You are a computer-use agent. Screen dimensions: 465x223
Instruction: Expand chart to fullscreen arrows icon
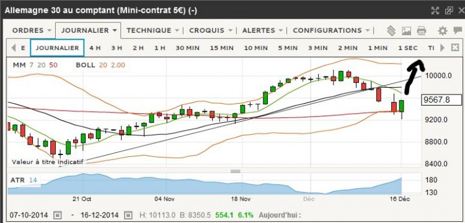coord(435,11)
